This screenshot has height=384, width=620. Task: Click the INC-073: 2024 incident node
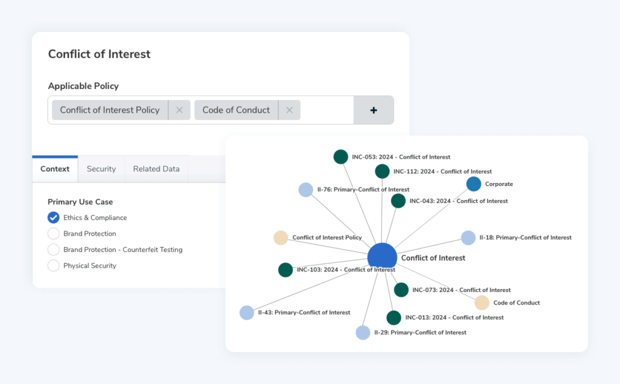(x=401, y=290)
